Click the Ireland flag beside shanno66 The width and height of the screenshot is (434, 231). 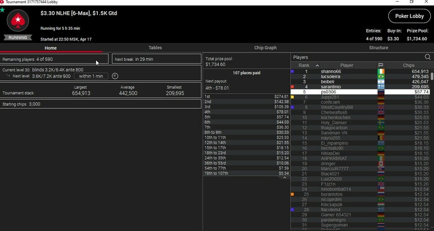(x=381, y=71)
